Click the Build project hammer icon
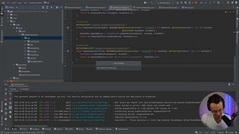 click(152, 3)
